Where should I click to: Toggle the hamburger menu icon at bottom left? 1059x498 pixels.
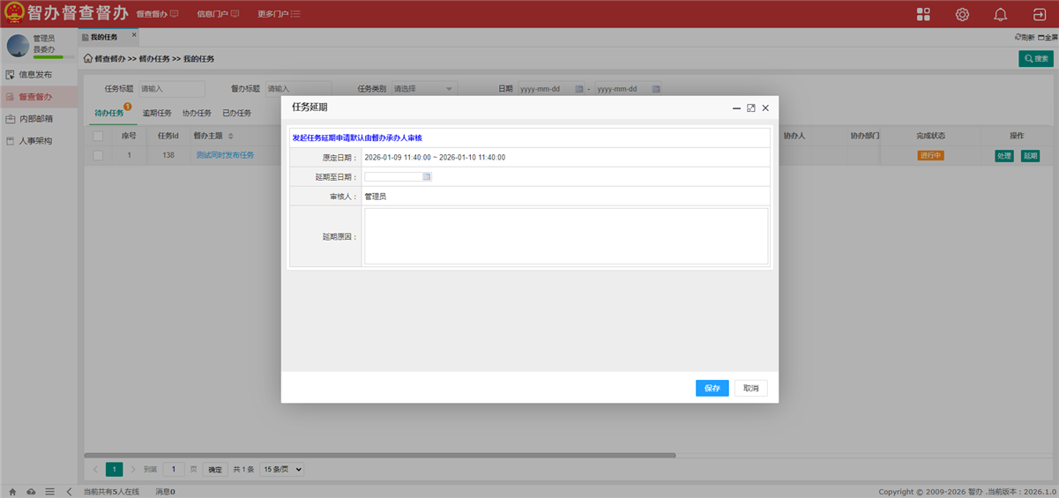click(x=50, y=492)
